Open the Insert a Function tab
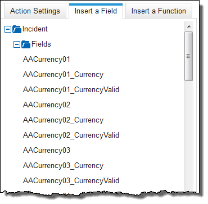Viewport: 208px width, 204px height. coord(159,11)
